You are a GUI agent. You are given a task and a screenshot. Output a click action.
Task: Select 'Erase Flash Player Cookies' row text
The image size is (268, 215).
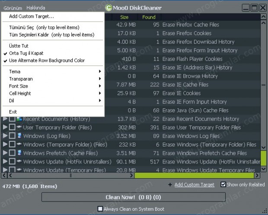tap(192, 59)
